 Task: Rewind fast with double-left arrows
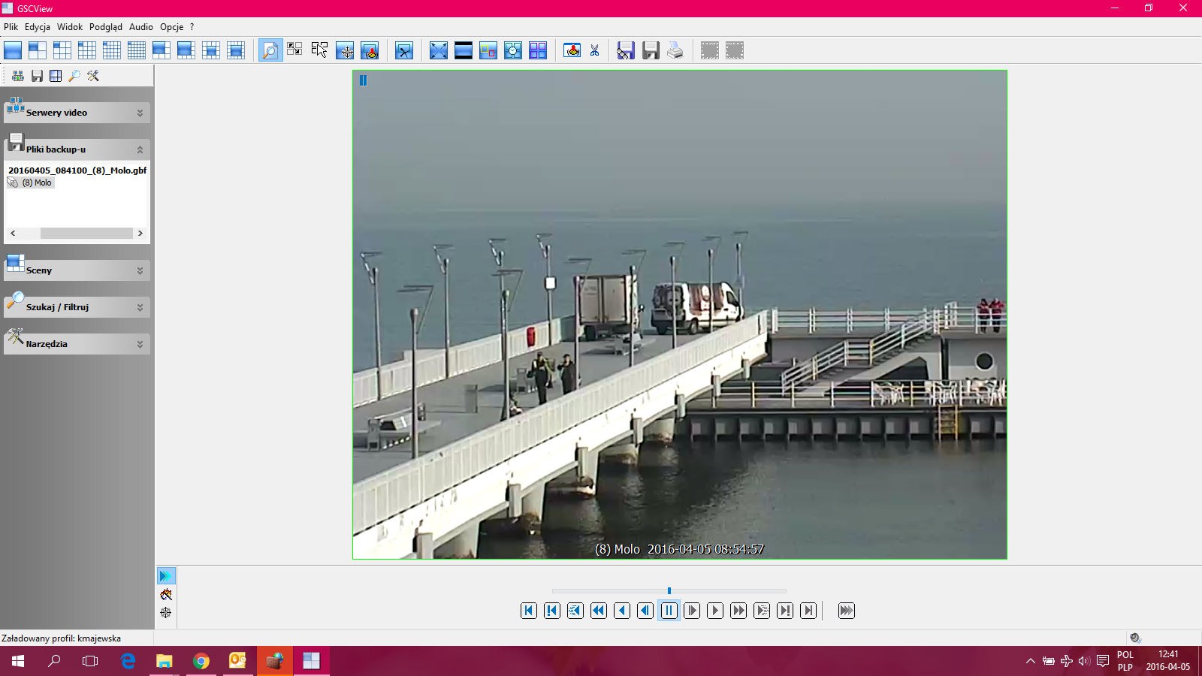pos(599,611)
